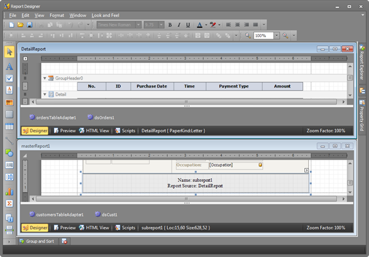
Task: Select the Bar Code control tool
Action: 9,165
